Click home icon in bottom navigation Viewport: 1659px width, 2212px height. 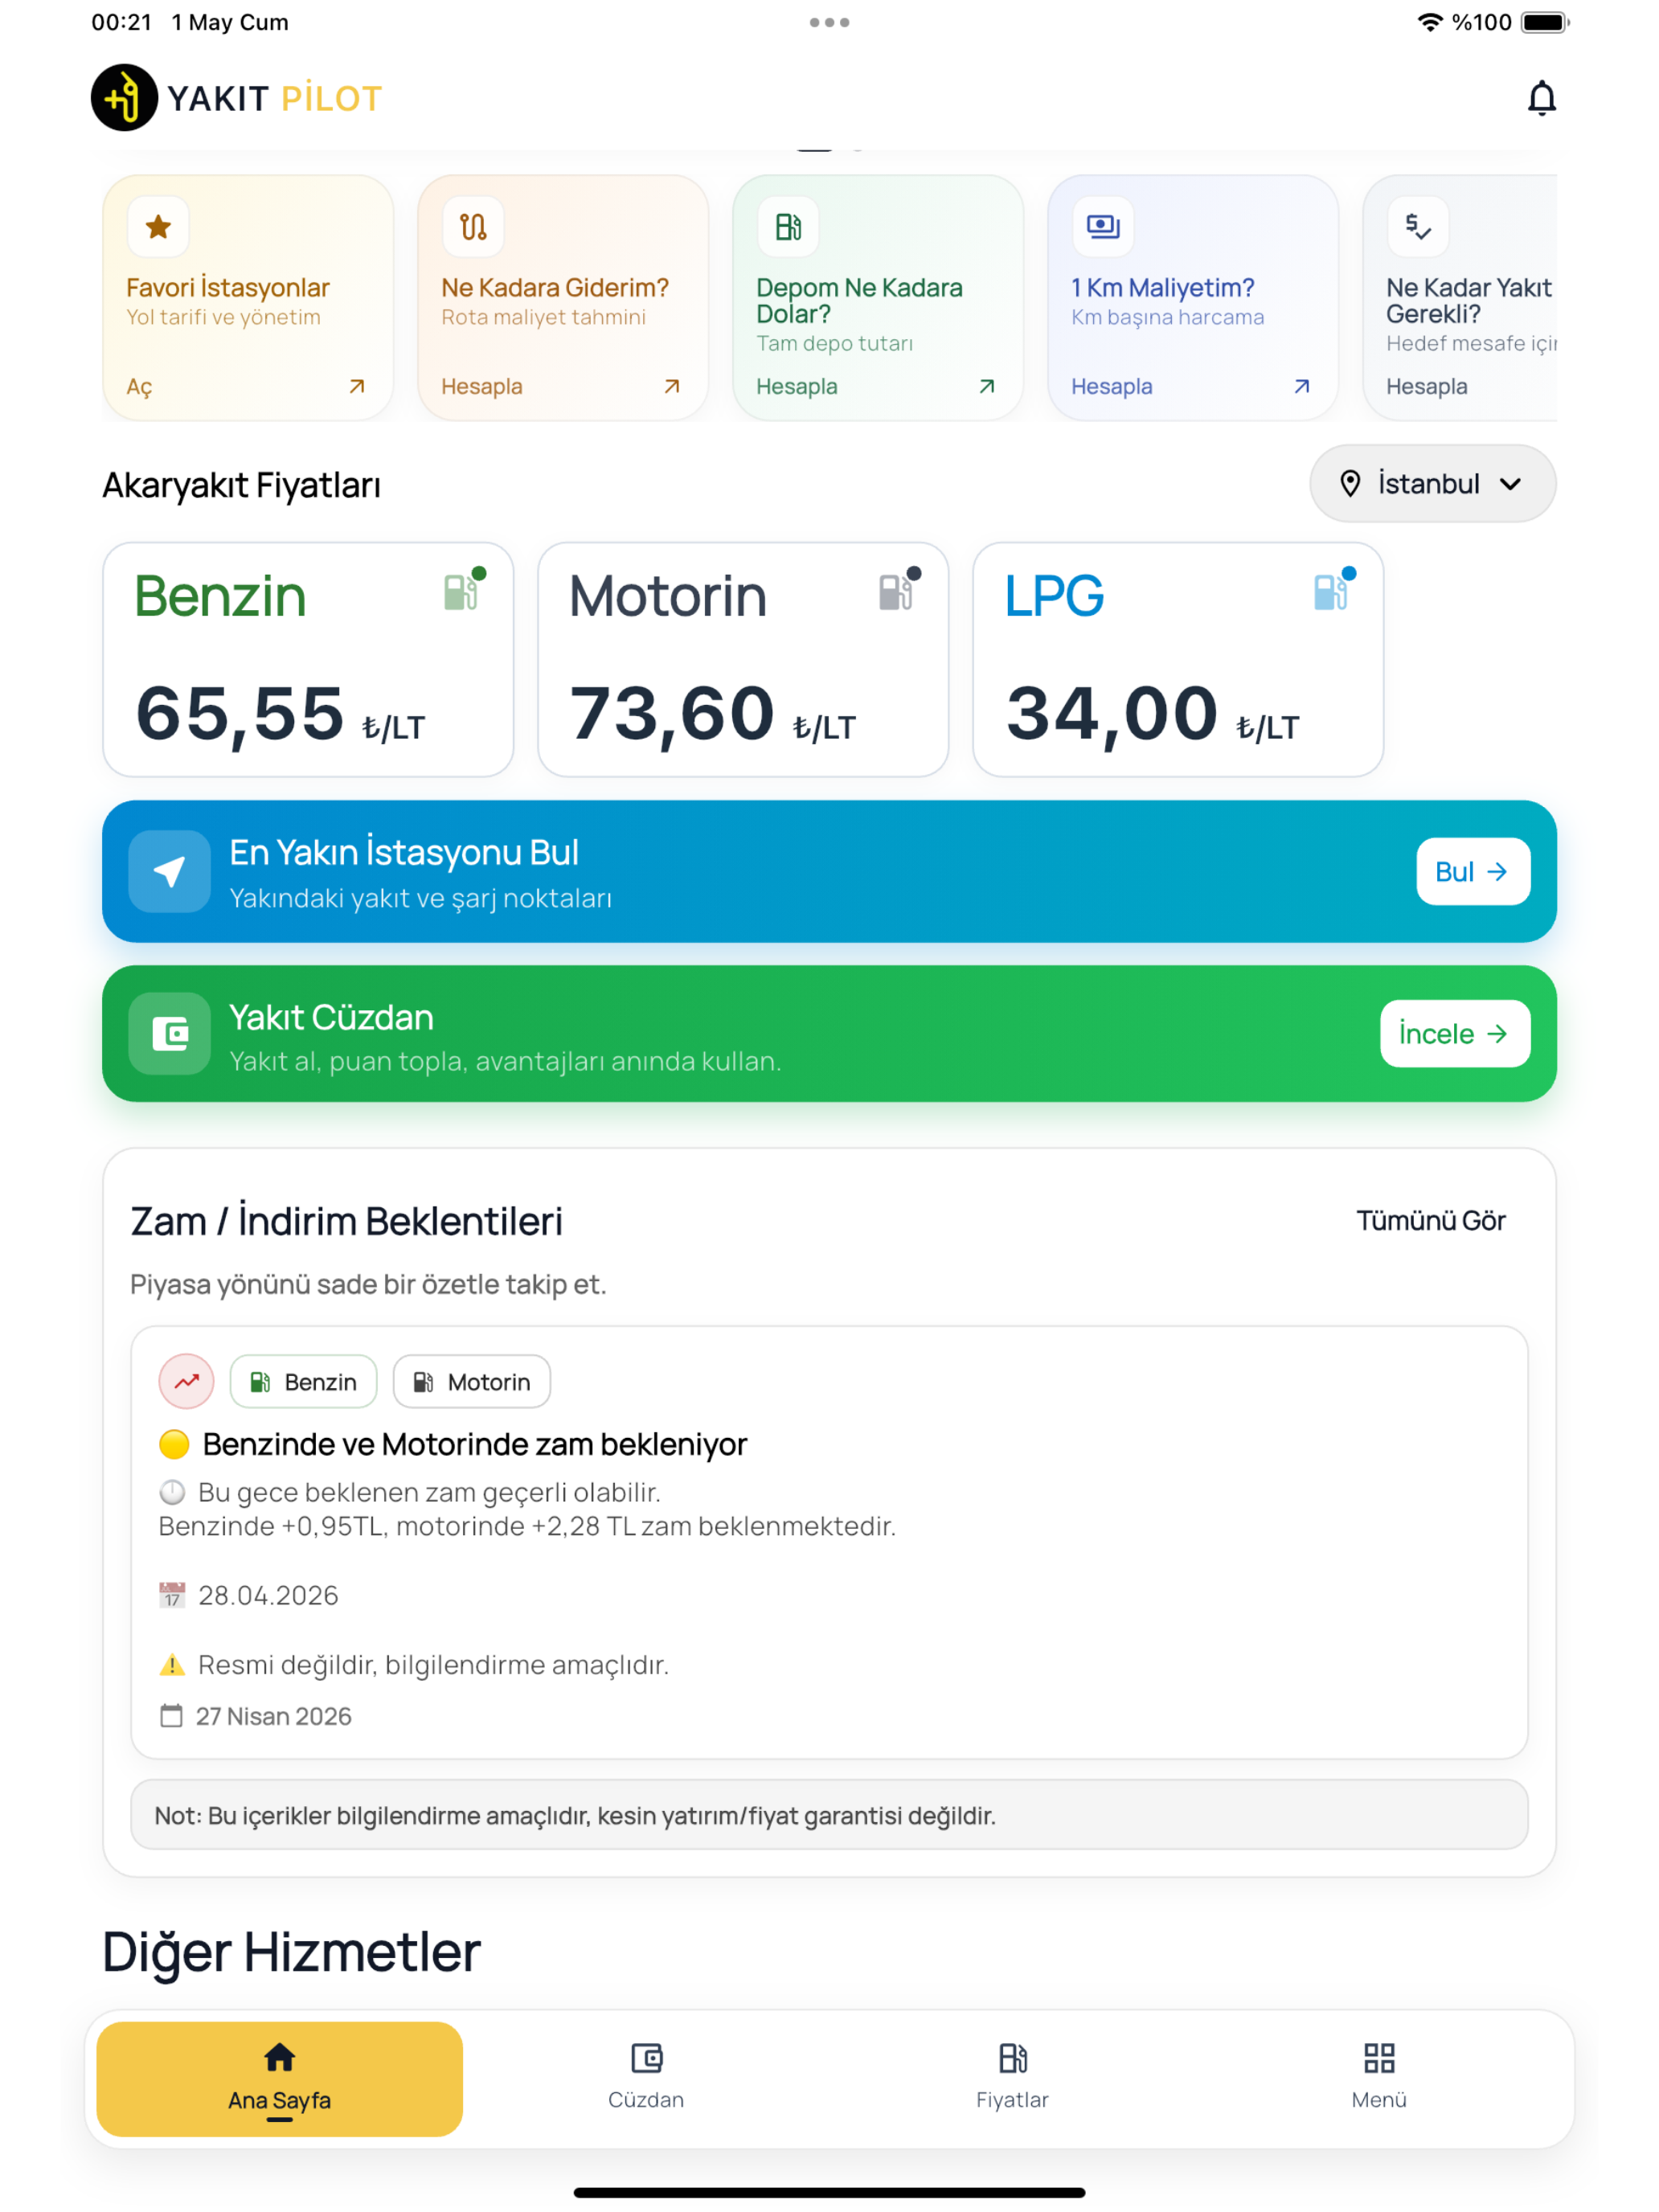280,2057
